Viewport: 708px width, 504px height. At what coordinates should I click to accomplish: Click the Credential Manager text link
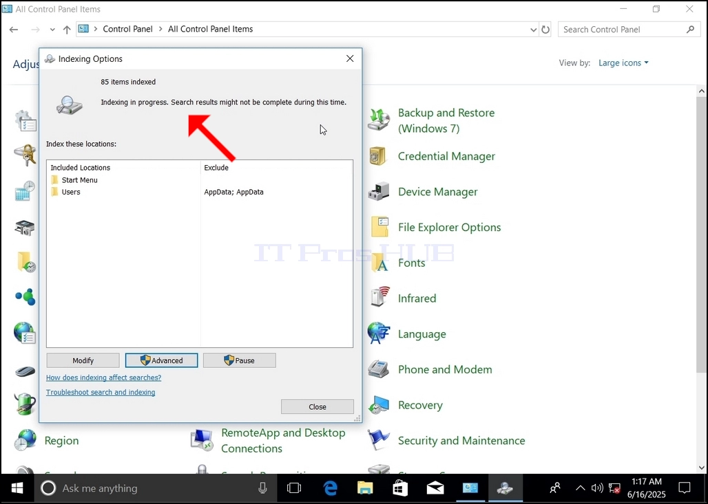[x=446, y=156]
